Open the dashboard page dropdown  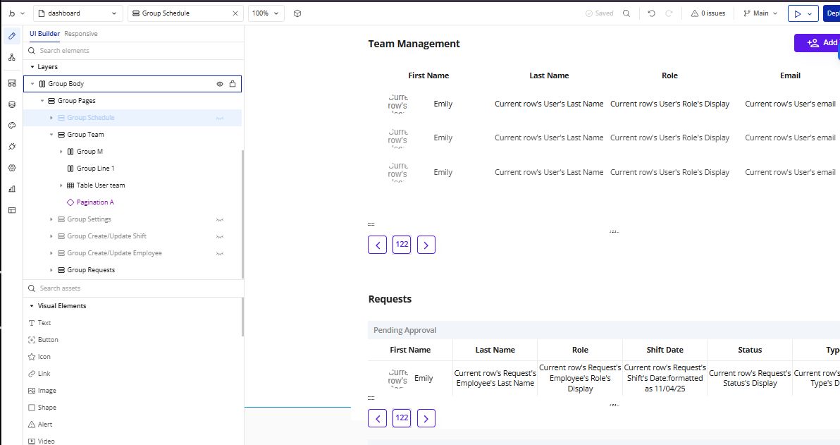tap(78, 13)
